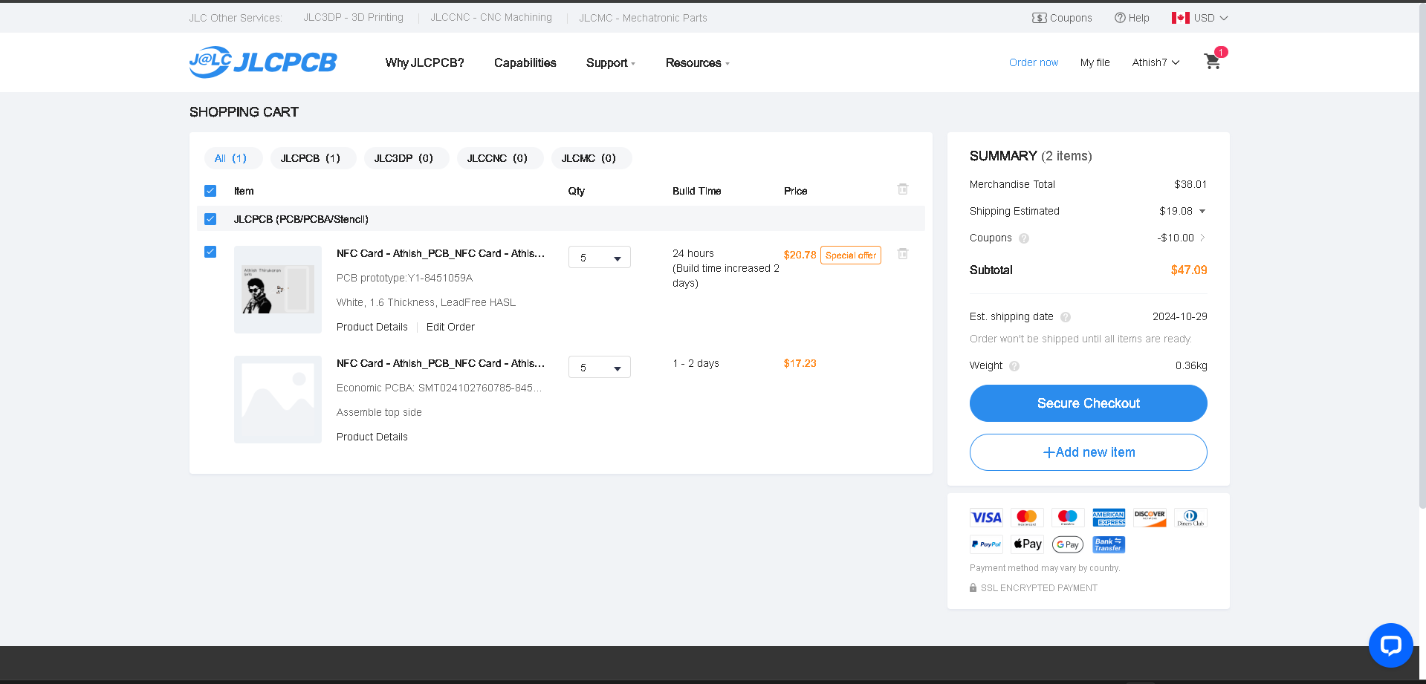
Task: Open the Athish7 account dropdown
Action: point(1156,62)
